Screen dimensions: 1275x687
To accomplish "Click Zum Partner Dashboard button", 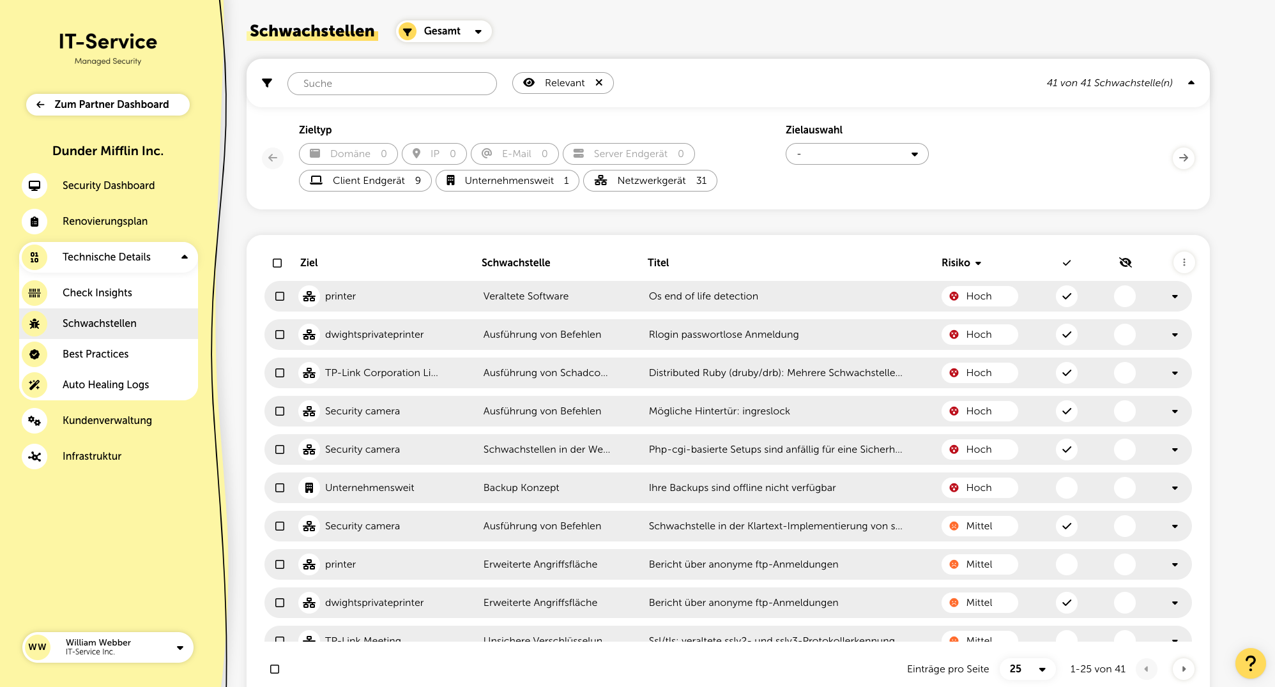I will point(108,105).
